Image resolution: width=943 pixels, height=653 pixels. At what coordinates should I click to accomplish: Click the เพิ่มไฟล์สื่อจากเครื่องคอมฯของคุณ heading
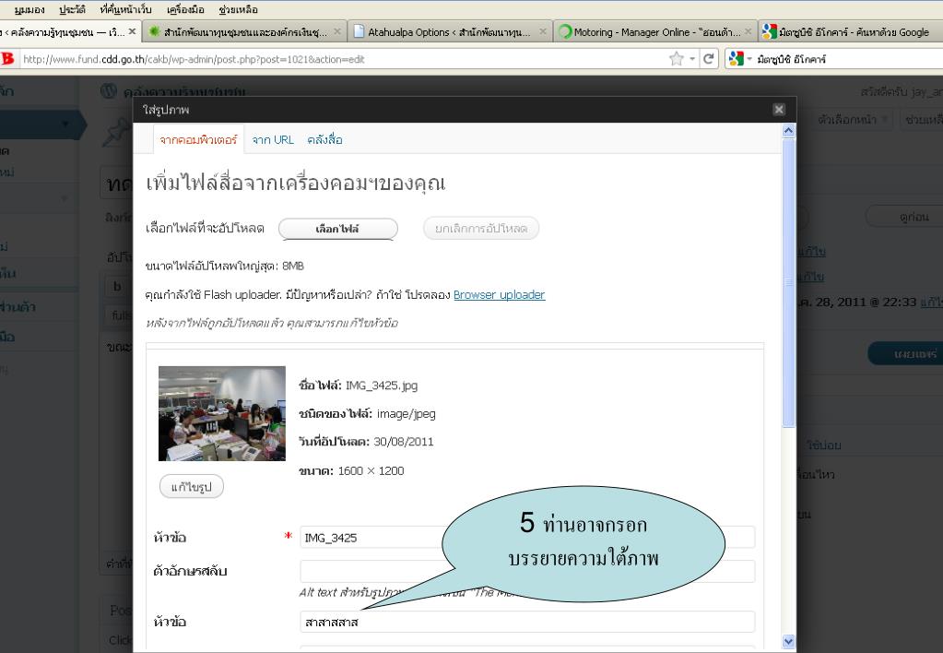(x=295, y=183)
